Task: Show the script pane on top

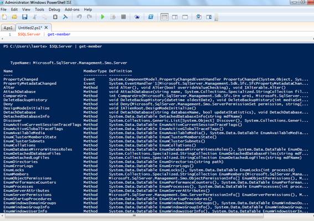Action: (x=164, y=17)
